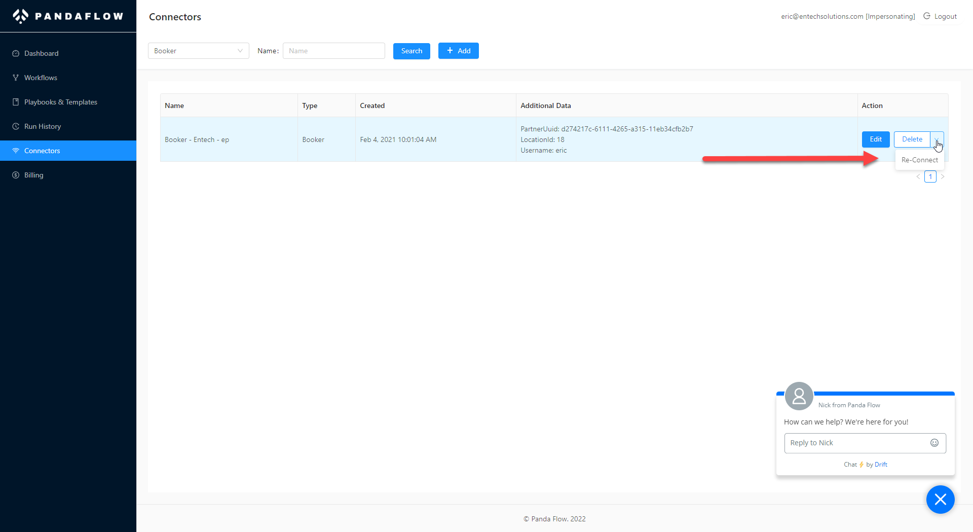This screenshot has width=973, height=532.
Task: Click the Booker type cell in row
Action: [326, 139]
